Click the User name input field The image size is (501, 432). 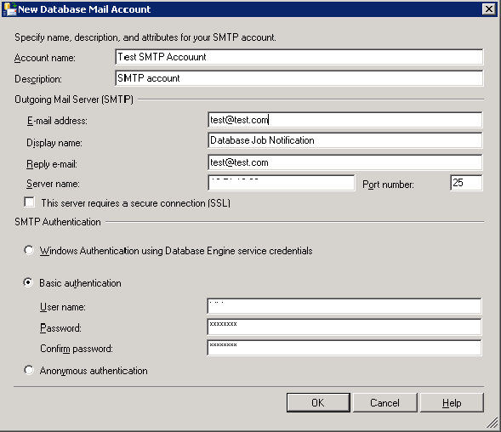click(344, 306)
